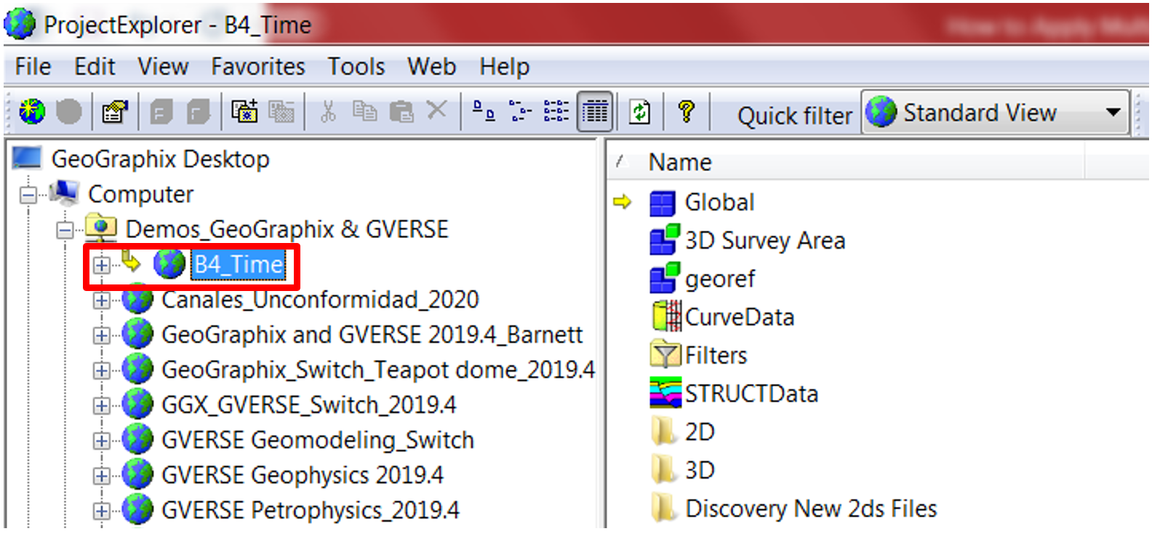Screen dimensions: 1152x558
Task: Select the Computer tree item
Action: [x=140, y=194]
